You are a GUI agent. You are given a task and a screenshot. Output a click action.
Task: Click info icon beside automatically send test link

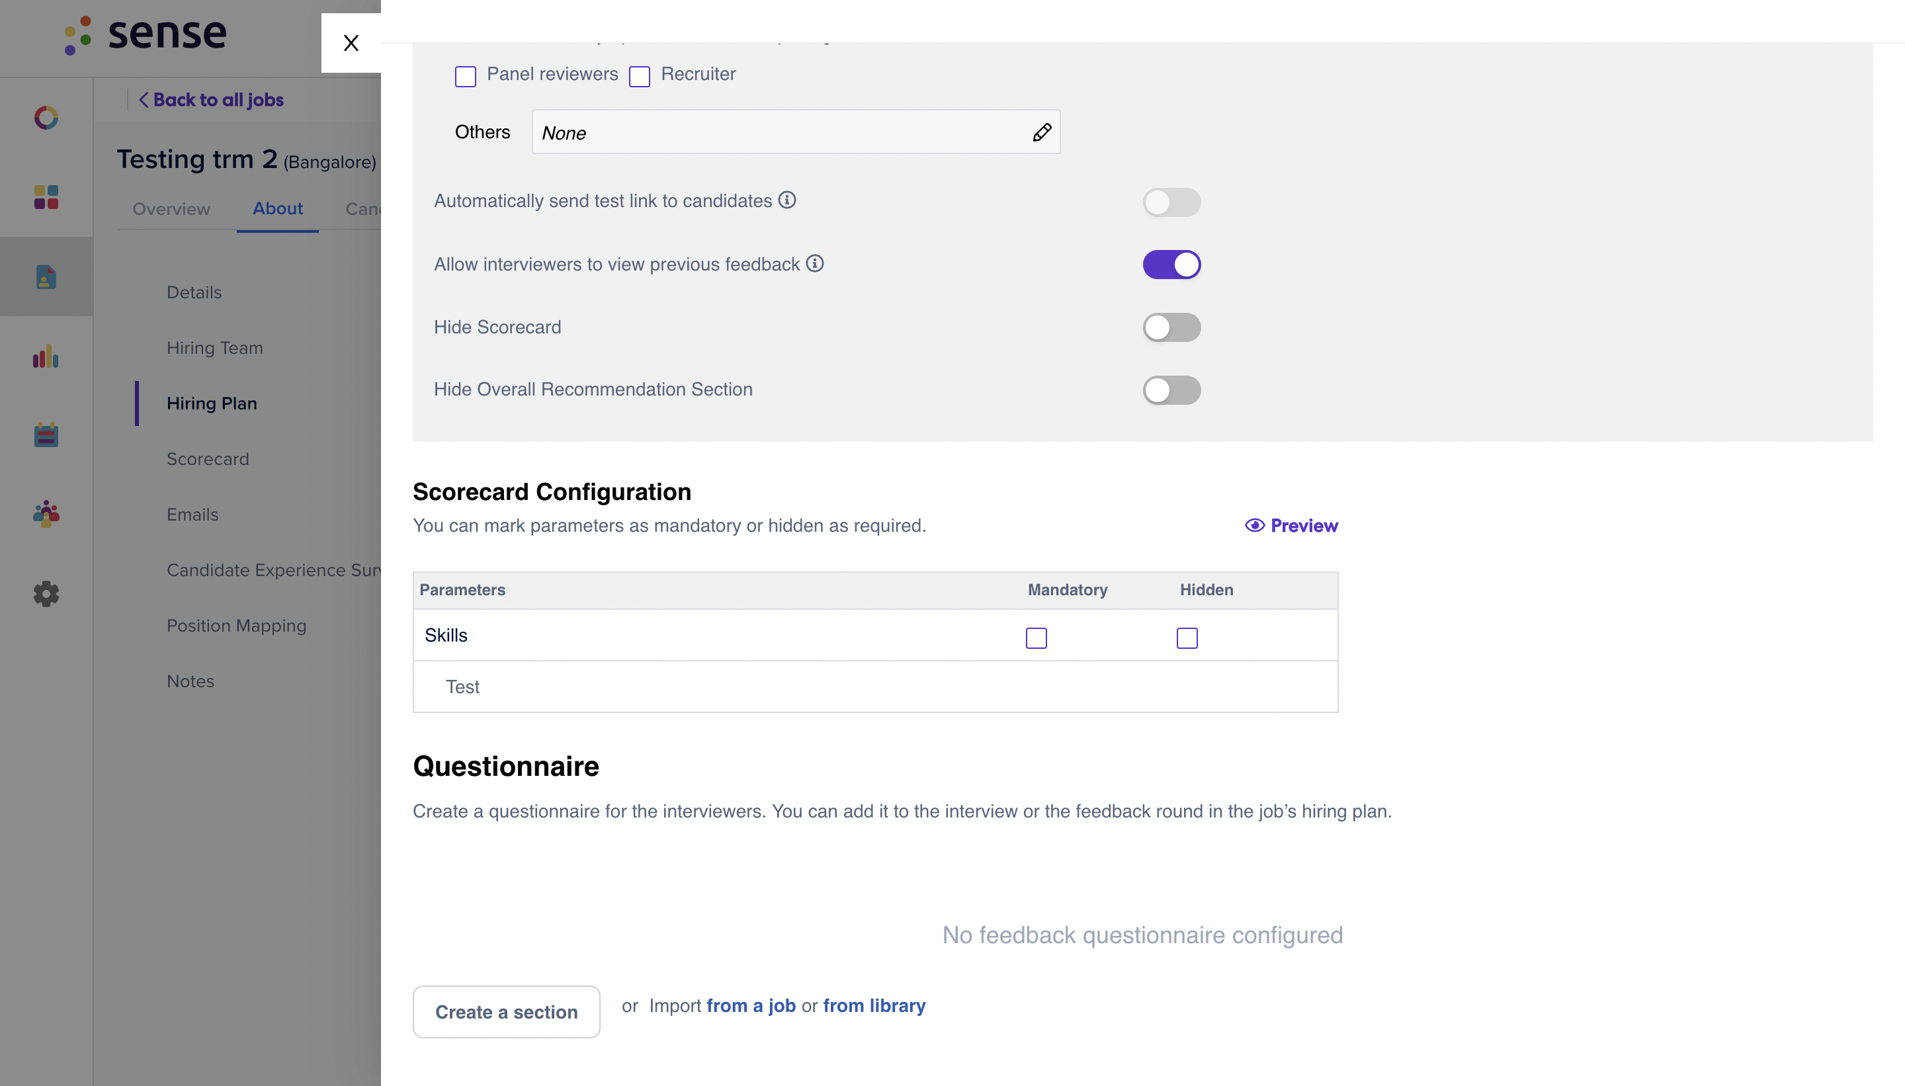(x=787, y=200)
